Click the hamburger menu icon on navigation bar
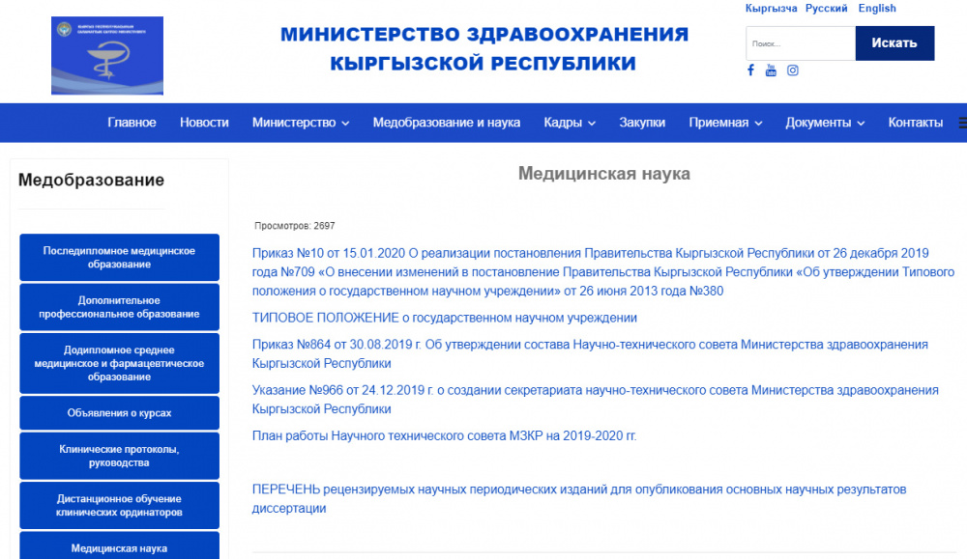The height and width of the screenshot is (559, 967). [960, 122]
